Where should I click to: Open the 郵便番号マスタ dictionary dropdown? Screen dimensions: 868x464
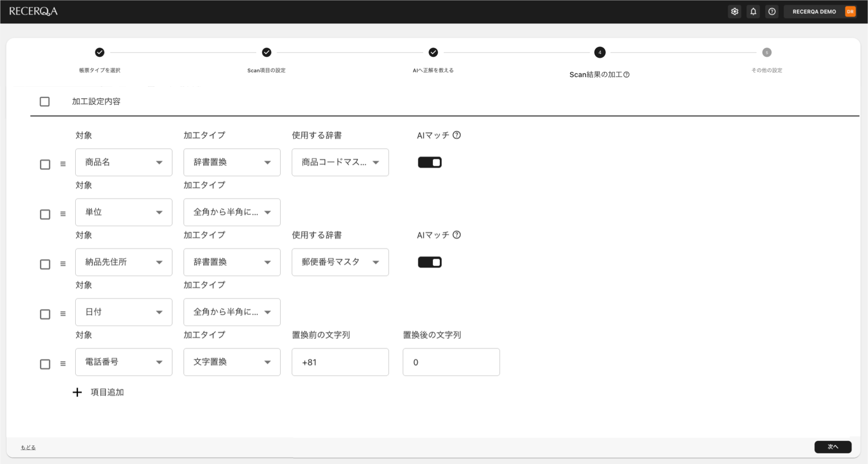340,262
